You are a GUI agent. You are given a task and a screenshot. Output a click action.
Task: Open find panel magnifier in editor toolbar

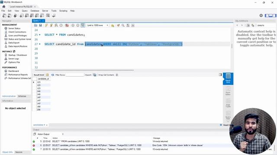pyautogui.click(x=123, y=25)
